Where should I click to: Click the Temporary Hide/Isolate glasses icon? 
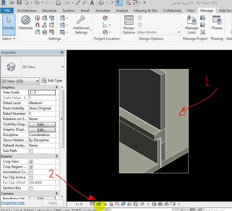pos(142,204)
